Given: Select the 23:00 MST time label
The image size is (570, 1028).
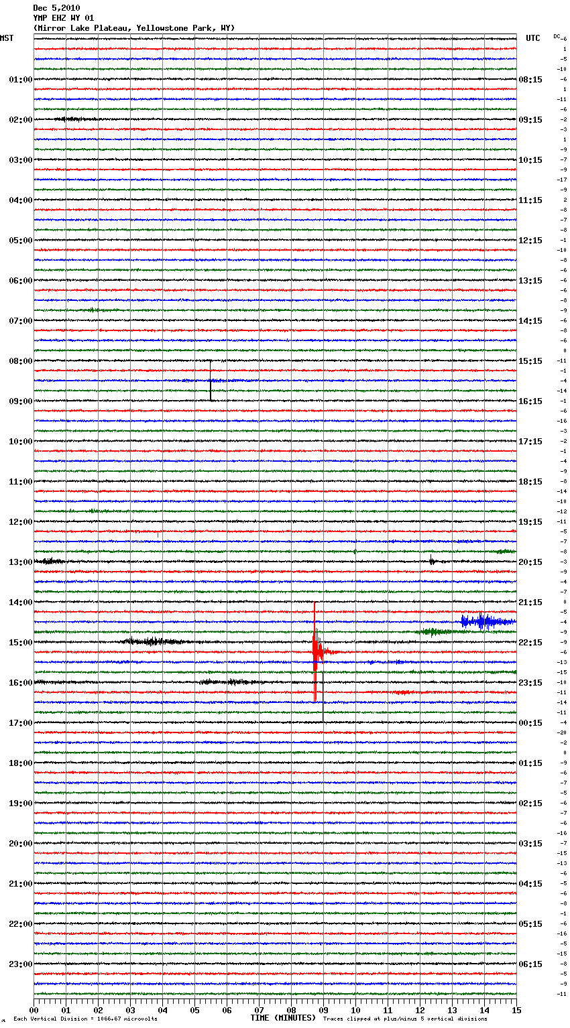Looking at the screenshot, I should click(21, 964).
